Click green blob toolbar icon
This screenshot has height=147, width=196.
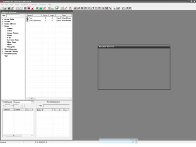37,8
